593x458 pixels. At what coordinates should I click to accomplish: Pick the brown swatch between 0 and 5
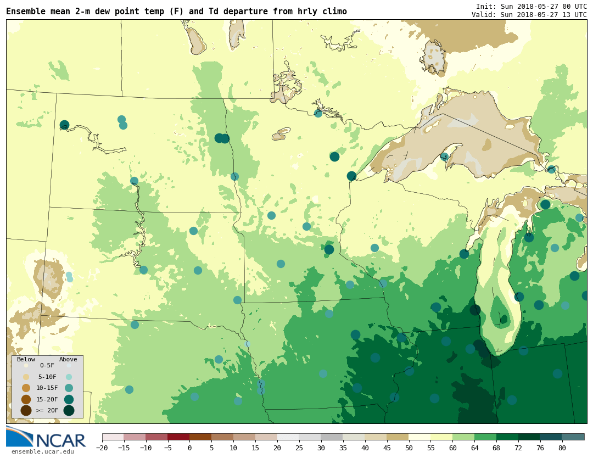200,437
